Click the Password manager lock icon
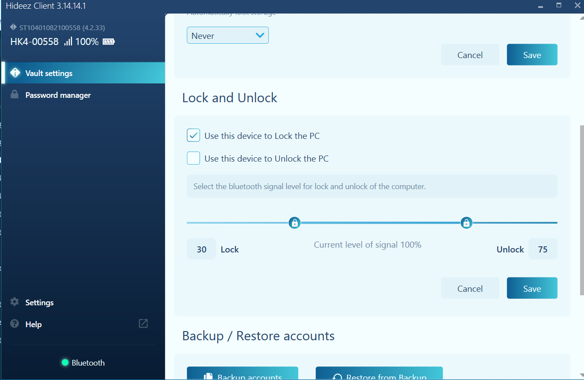The height and width of the screenshot is (380, 584). click(x=15, y=95)
